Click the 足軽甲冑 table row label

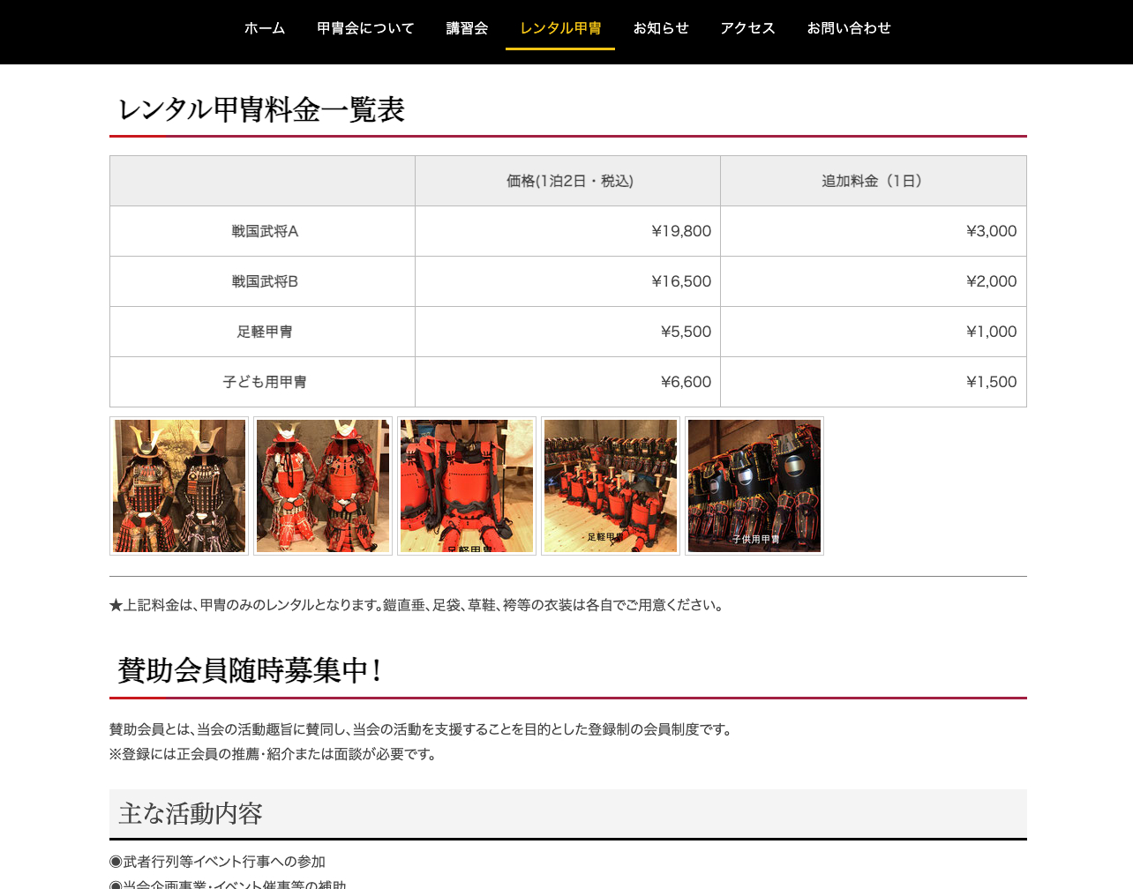265,332
